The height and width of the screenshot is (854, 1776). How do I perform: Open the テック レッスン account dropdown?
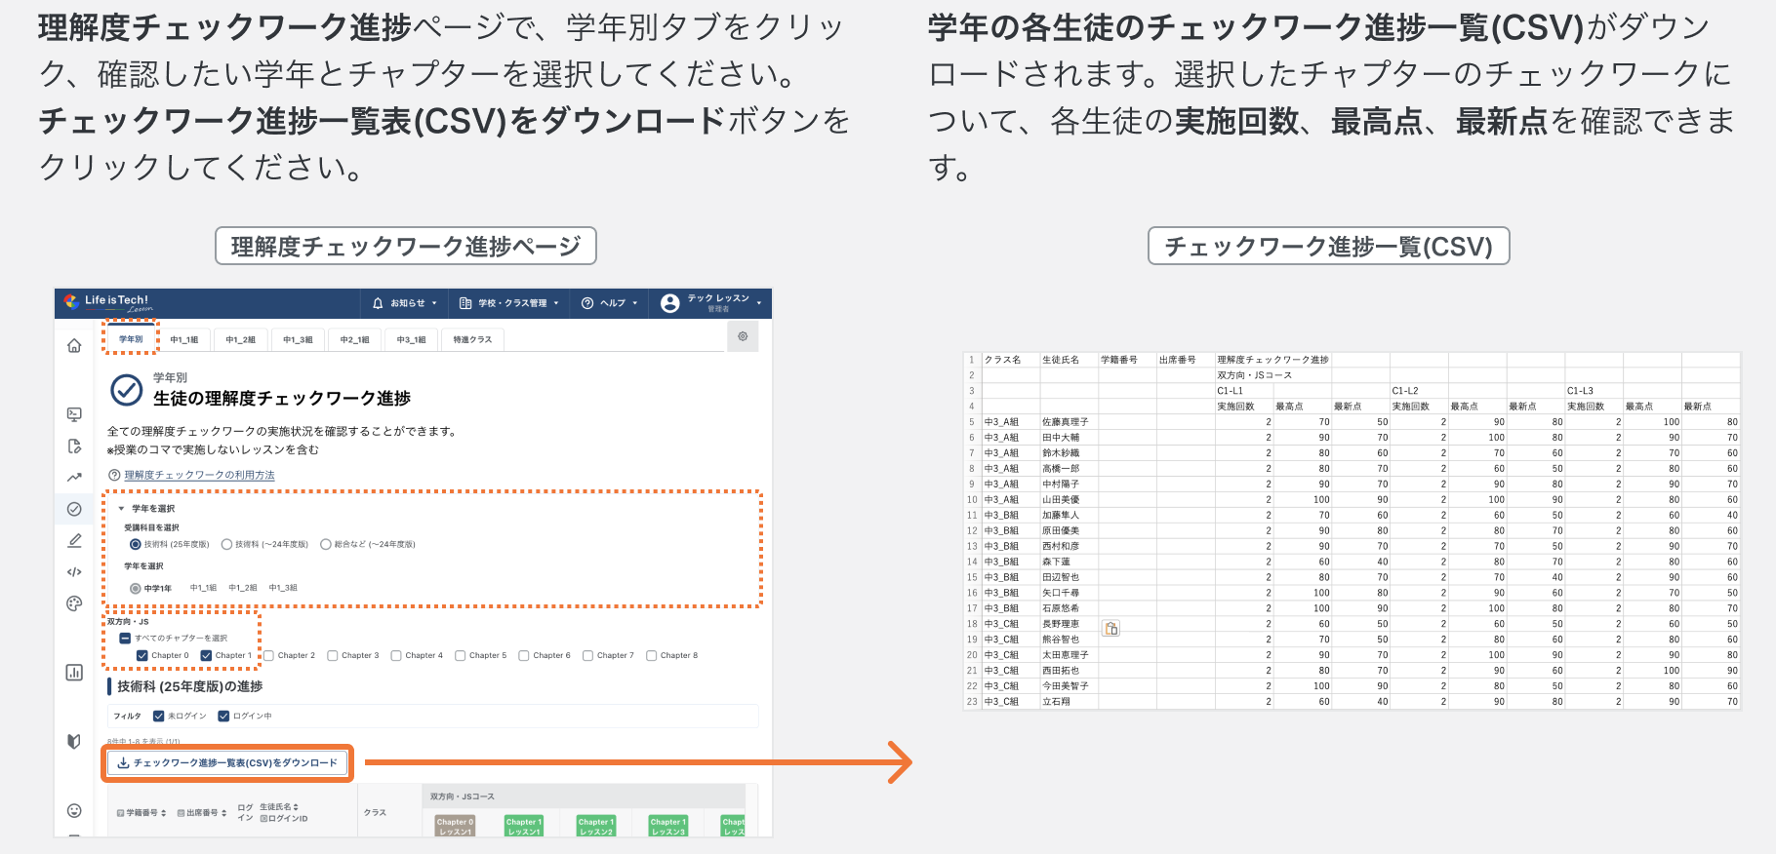click(x=710, y=303)
